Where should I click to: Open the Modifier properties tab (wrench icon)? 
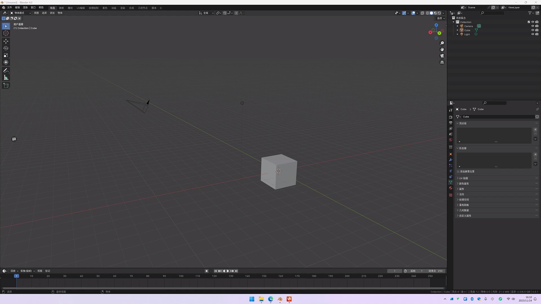pos(451,160)
